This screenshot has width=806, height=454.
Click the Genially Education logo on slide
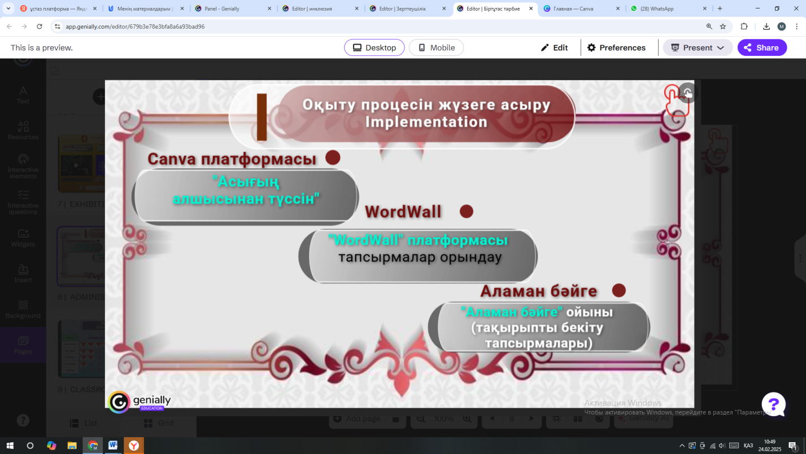click(x=140, y=402)
